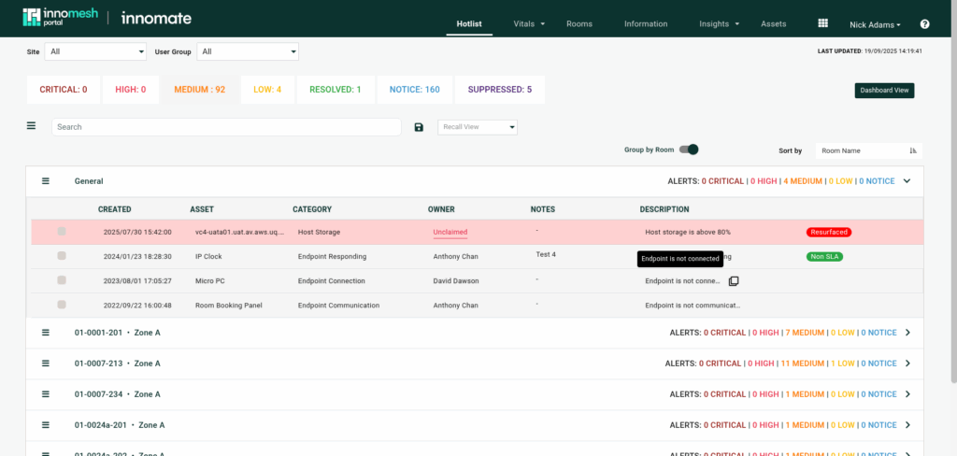Filter by NOTICE: 160 alerts
The image size is (957, 456).
pyautogui.click(x=415, y=90)
